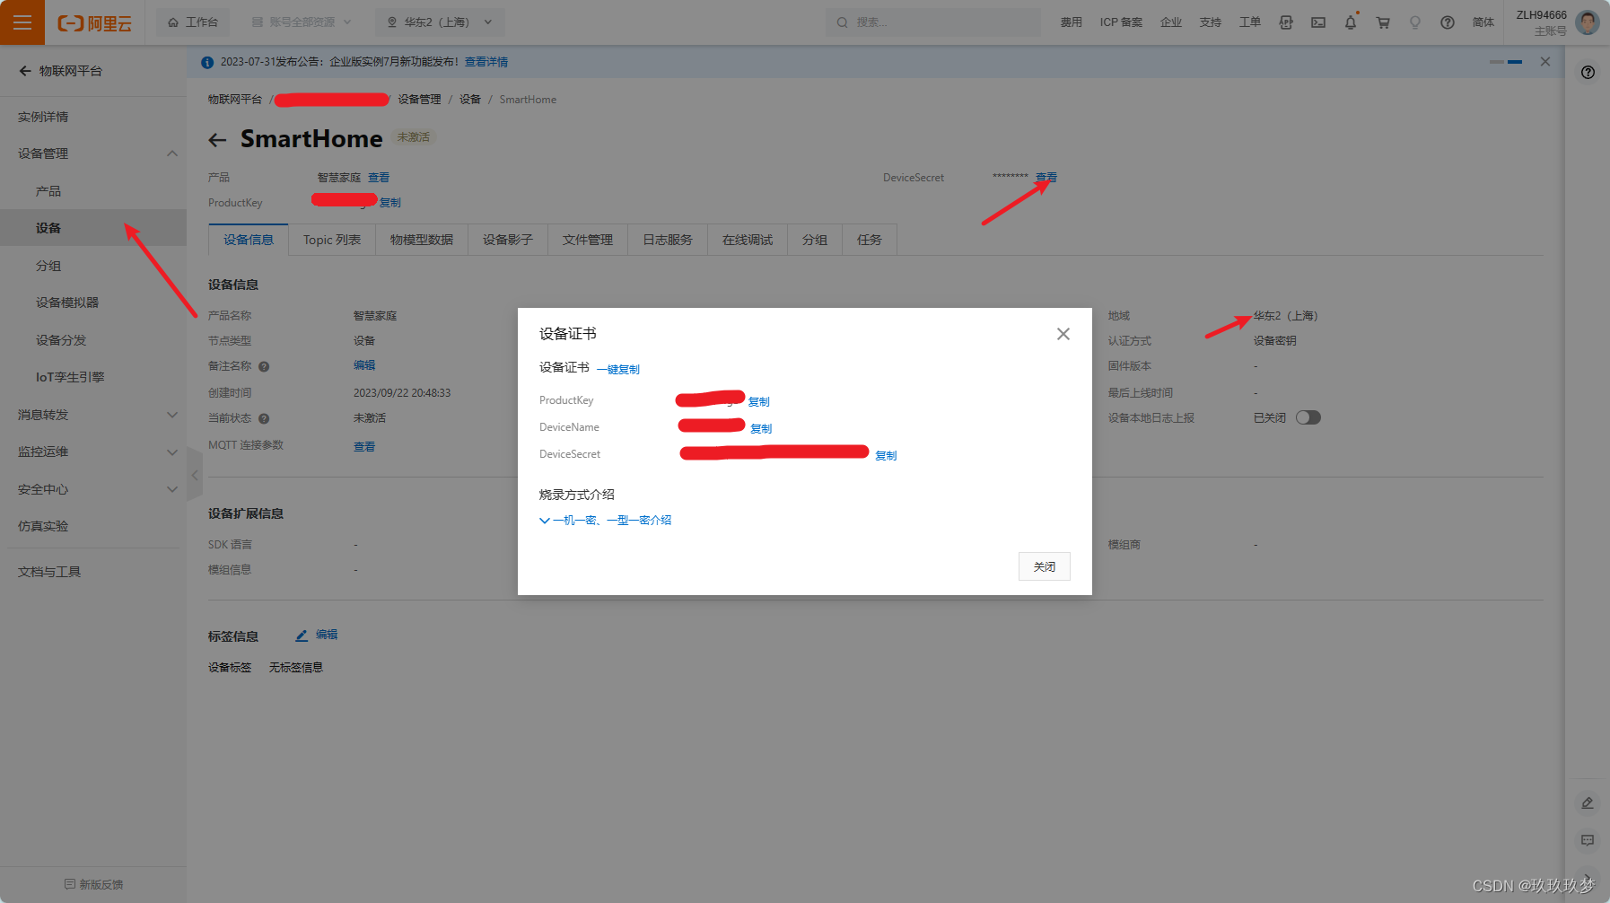View DeviceSecret via 查看 link
Viewport: 1610px width, 903px height.
(1046, 178)
